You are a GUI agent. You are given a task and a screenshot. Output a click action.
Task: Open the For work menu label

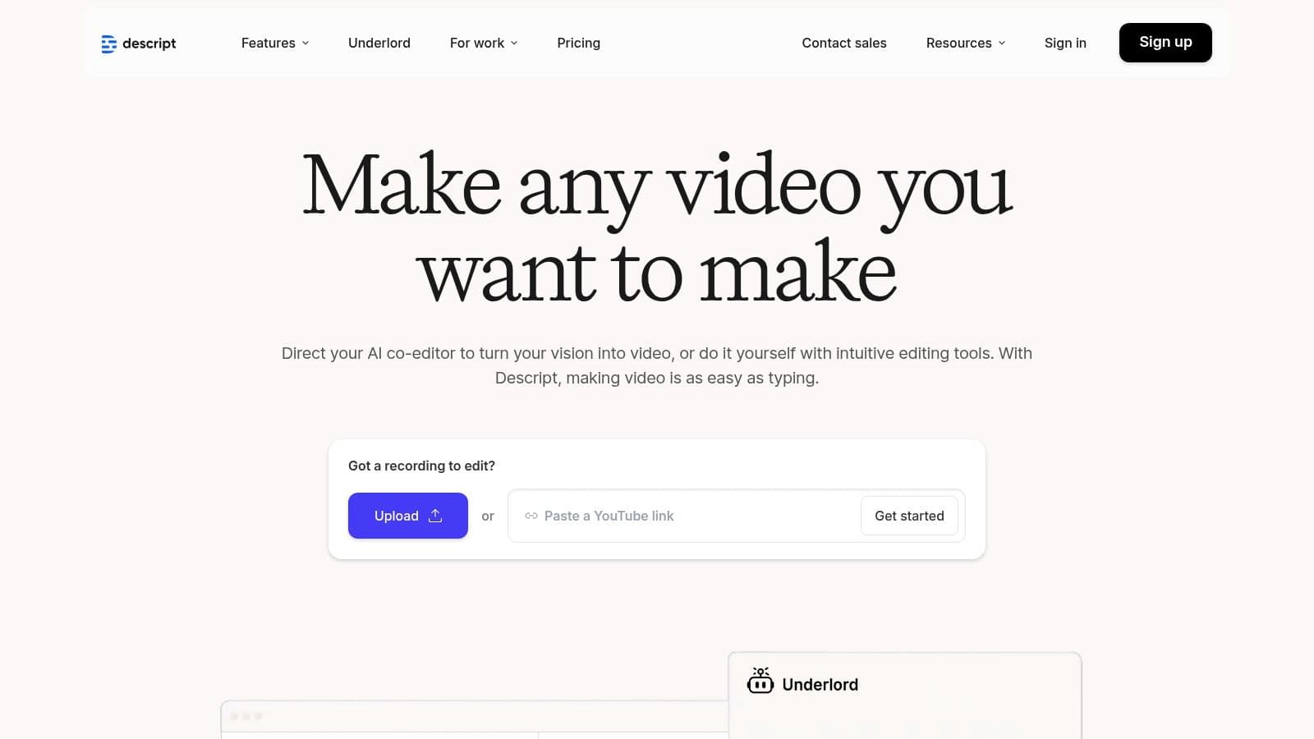coord(476,43)
